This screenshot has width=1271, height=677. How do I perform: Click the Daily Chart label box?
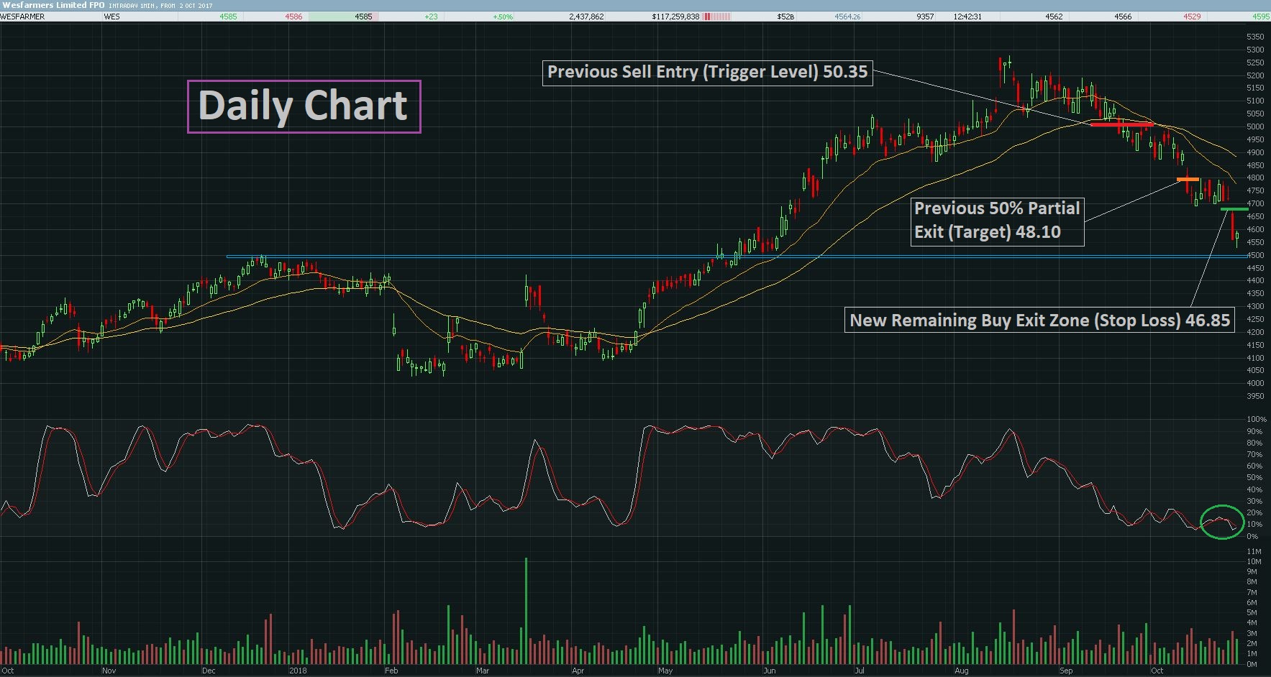[x=304, y=106]
